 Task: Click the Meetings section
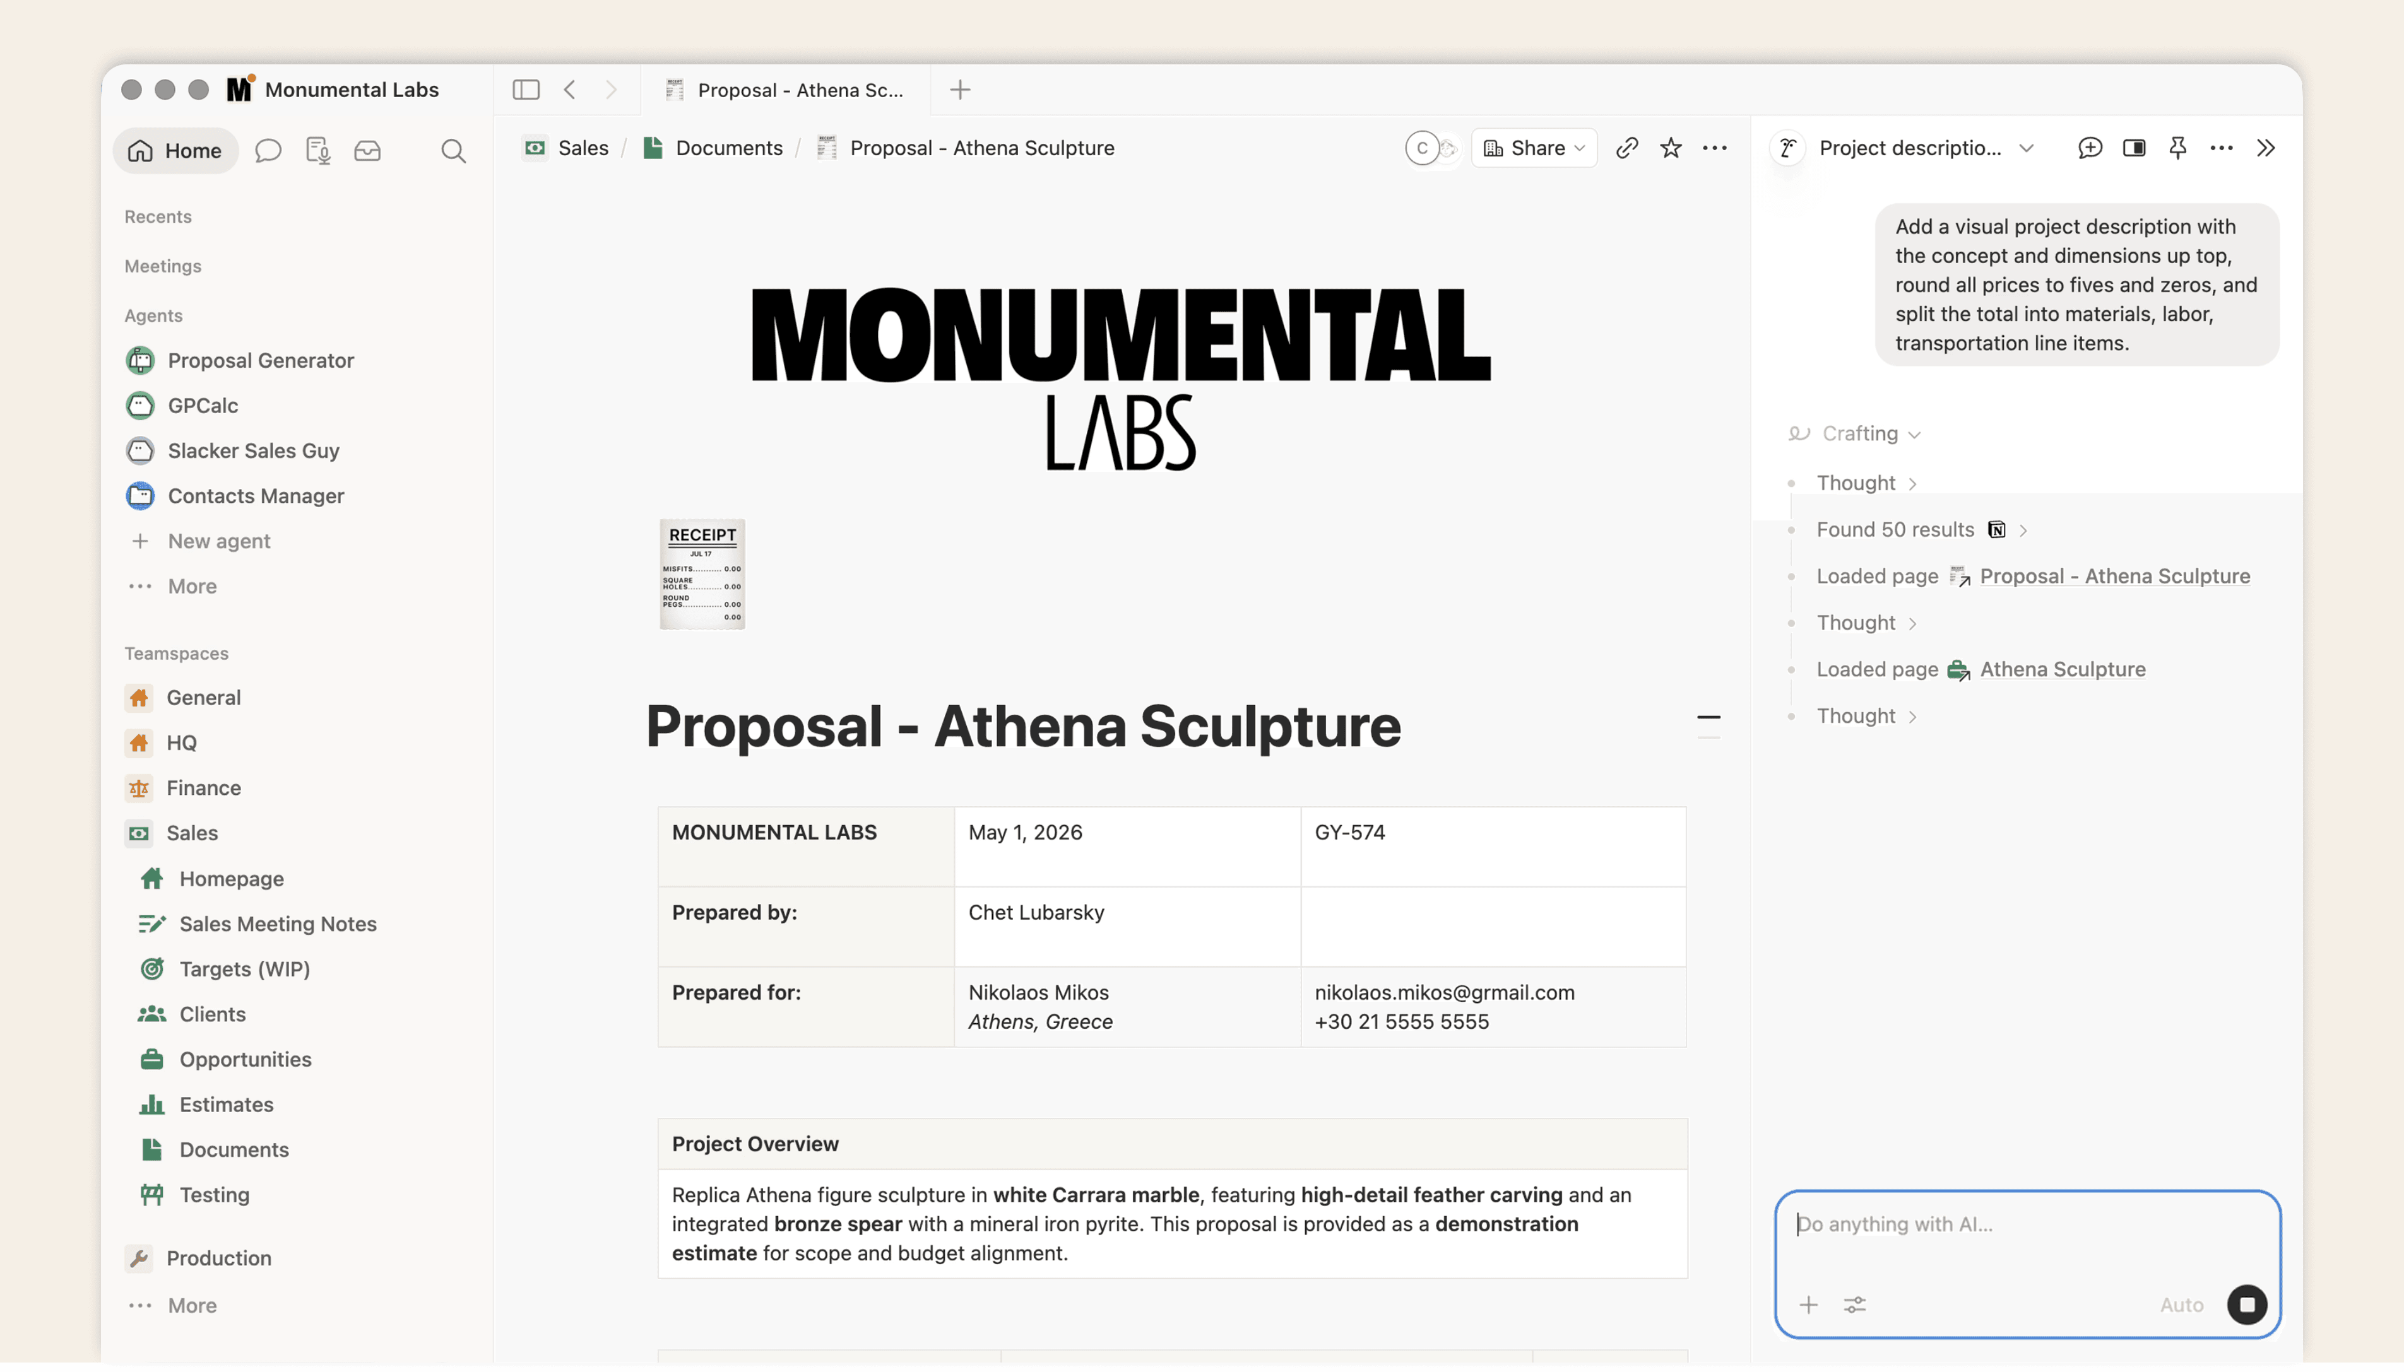162,266
